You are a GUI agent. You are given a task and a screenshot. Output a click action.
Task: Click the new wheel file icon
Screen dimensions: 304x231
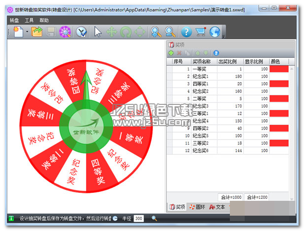tap(17, 32)
